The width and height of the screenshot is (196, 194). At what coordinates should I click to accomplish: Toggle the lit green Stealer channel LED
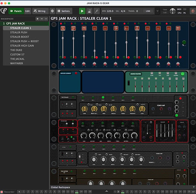coord(103,97)
